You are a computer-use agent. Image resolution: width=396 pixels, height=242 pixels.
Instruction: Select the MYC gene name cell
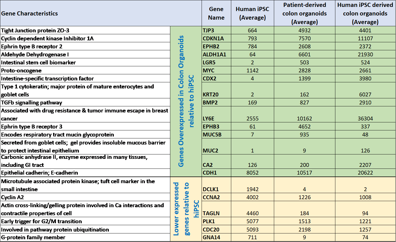click(216, 70)
